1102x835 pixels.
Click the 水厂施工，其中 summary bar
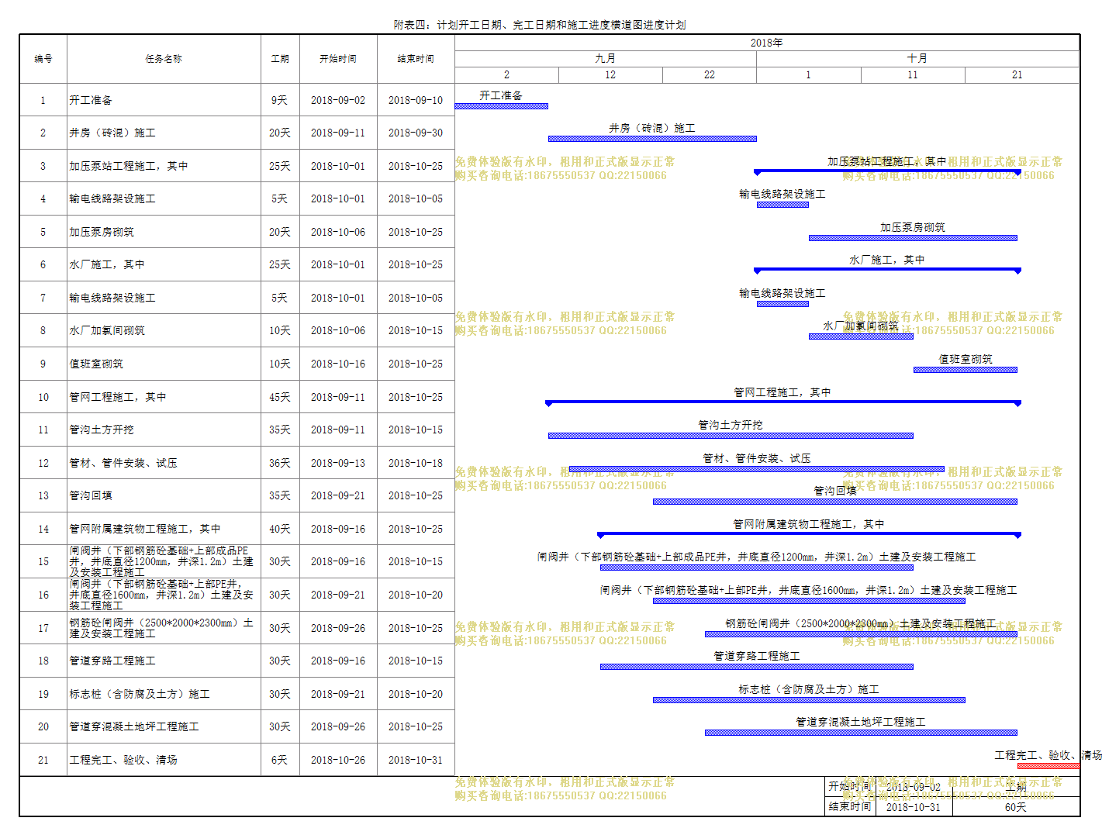tap(887, 271)
